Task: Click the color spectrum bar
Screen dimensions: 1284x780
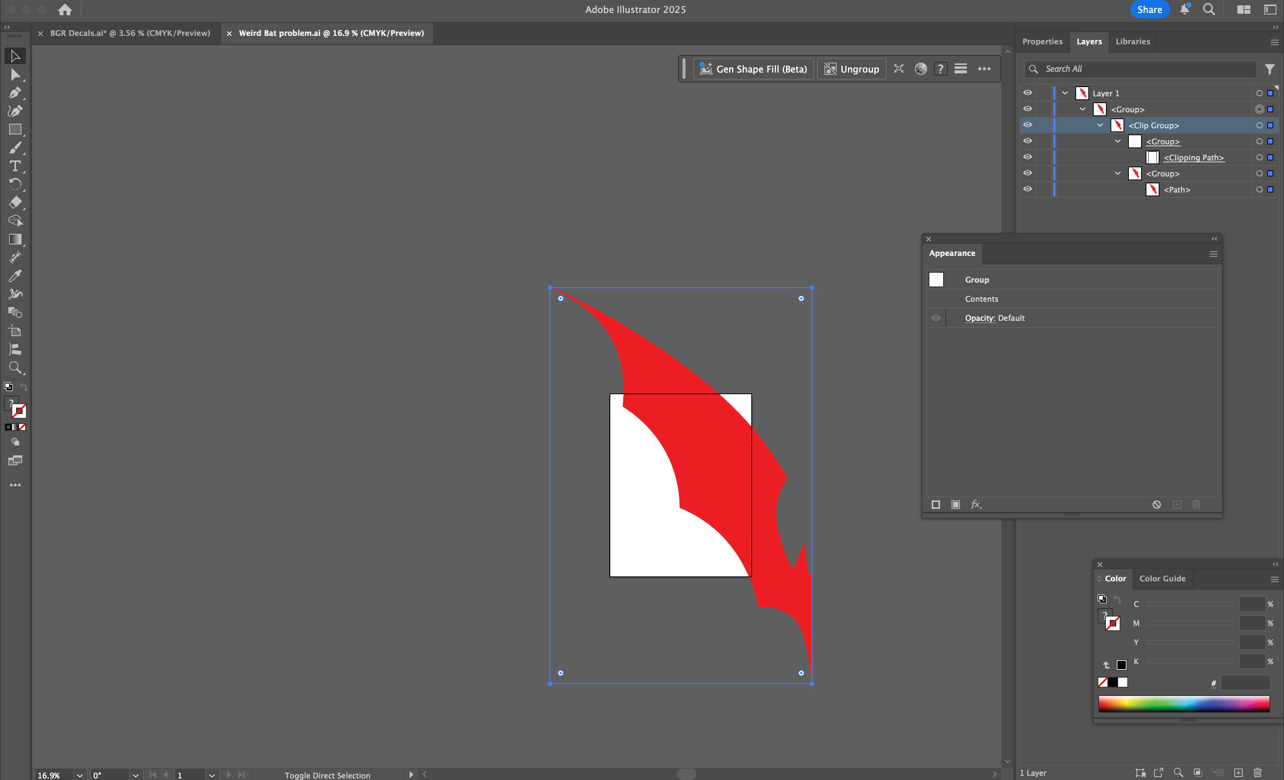Action: pyautogui.click(x=1183, y=703)
